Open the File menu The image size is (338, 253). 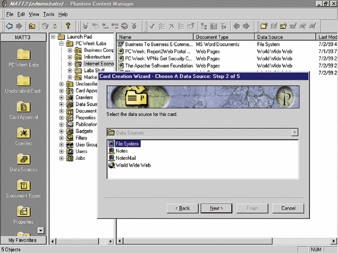[10, 14]
